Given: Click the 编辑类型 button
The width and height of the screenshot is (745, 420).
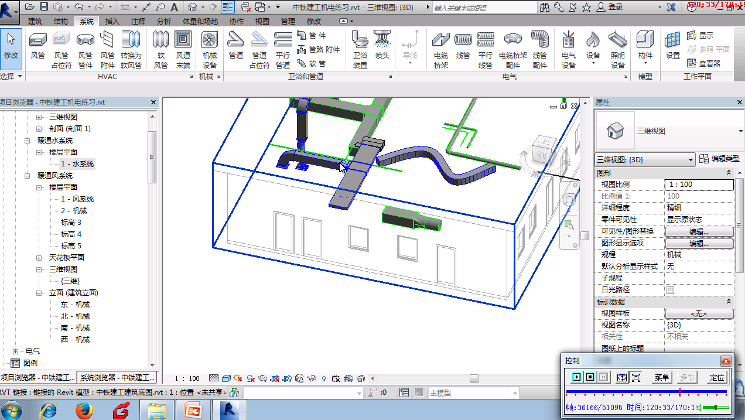Looking at the screenshot, I should point(720,159).
